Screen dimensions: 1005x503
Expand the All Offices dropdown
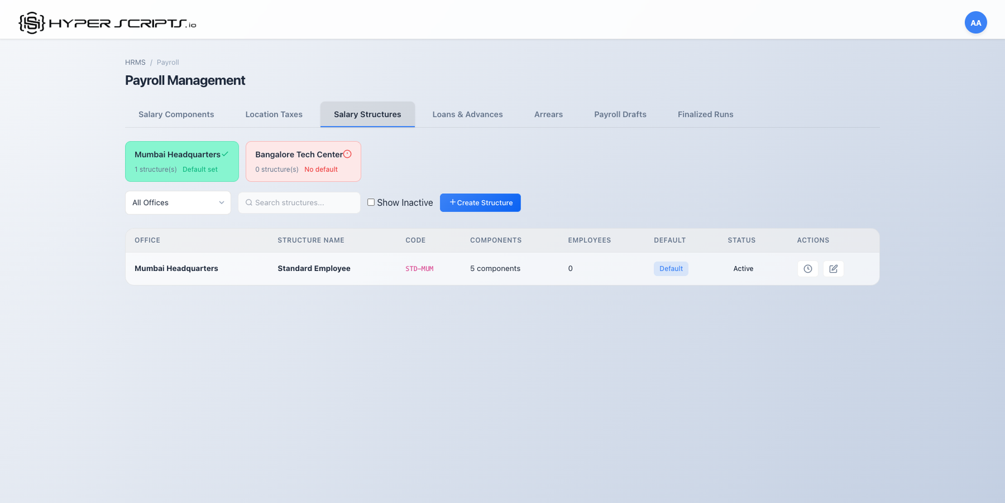tap(178, 203)
